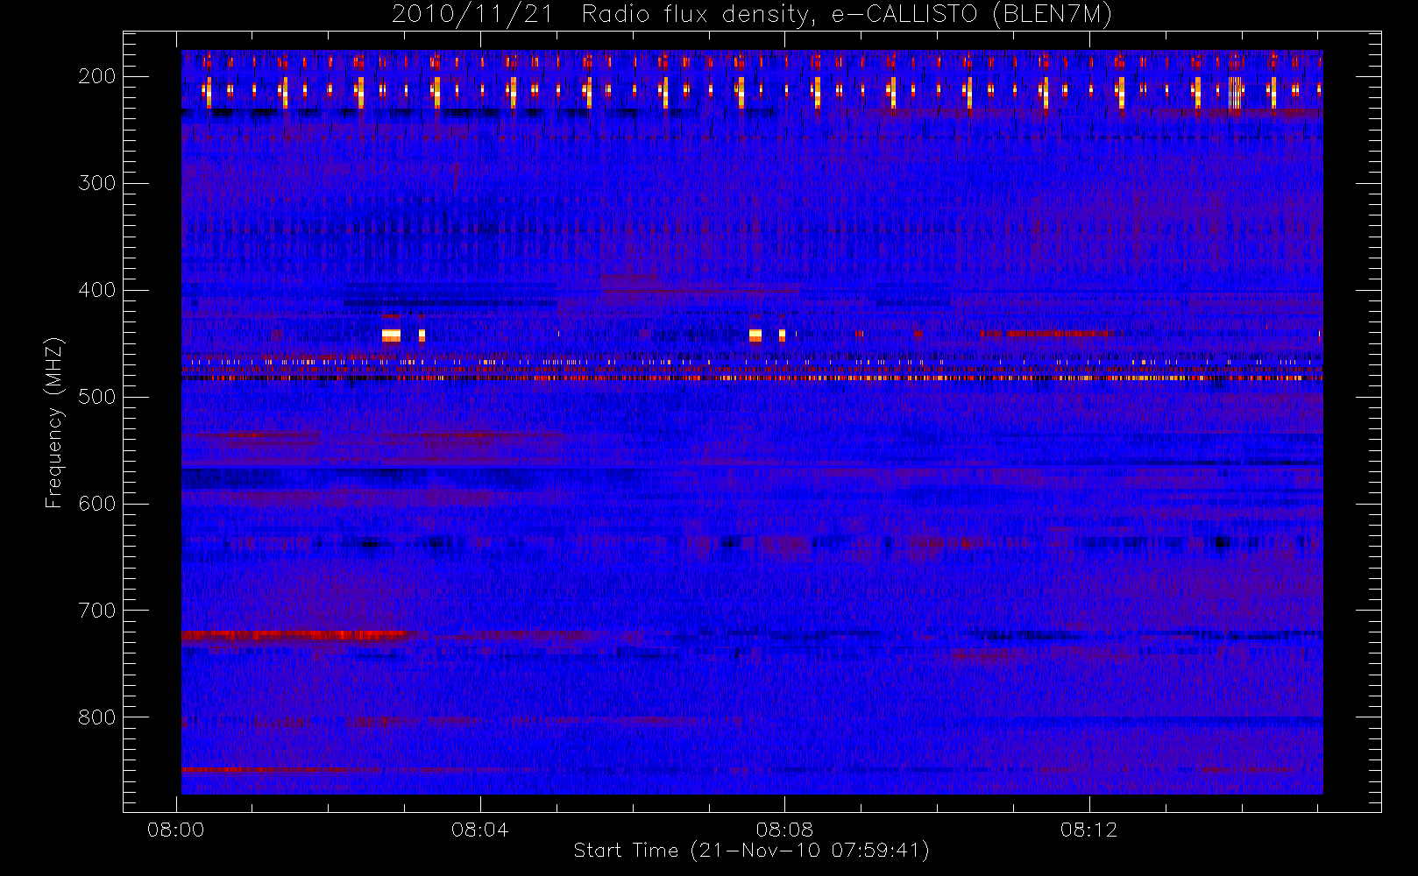Click the 800 frequency tick label
Viewport: 1418px width, 876px height.
click(97, 717)
